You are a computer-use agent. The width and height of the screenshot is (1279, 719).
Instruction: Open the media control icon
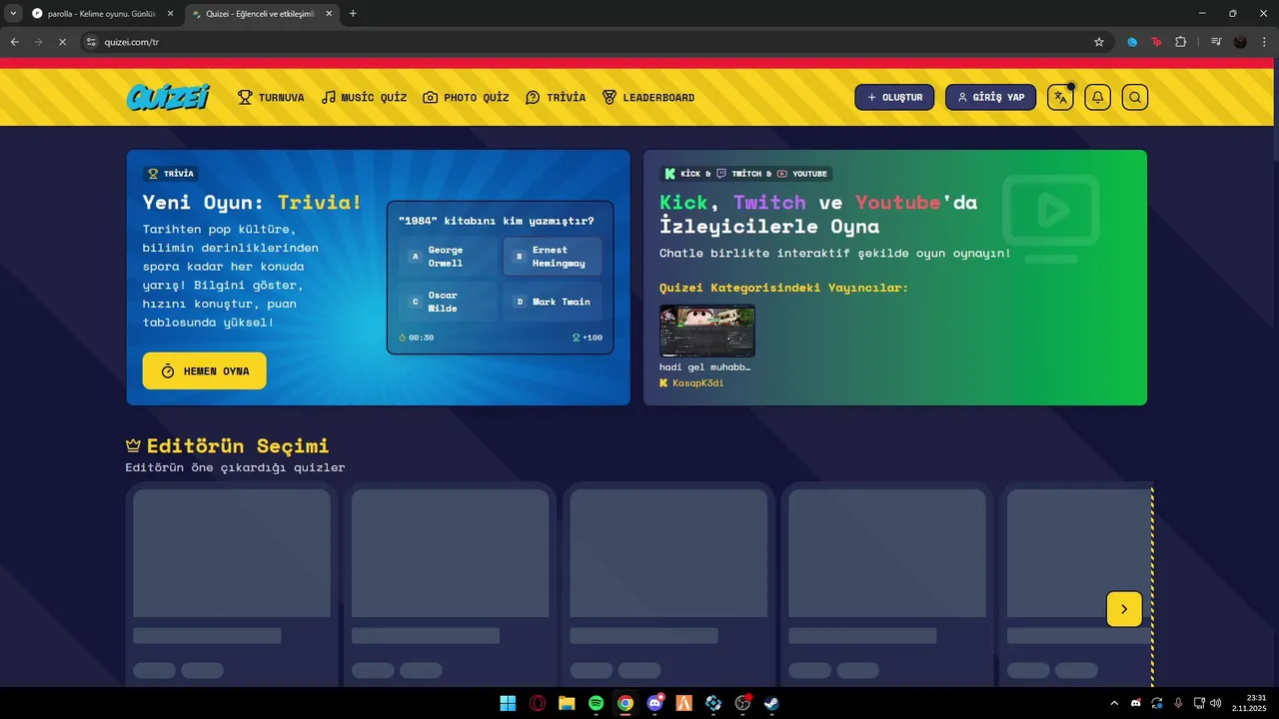(1216, 42)
